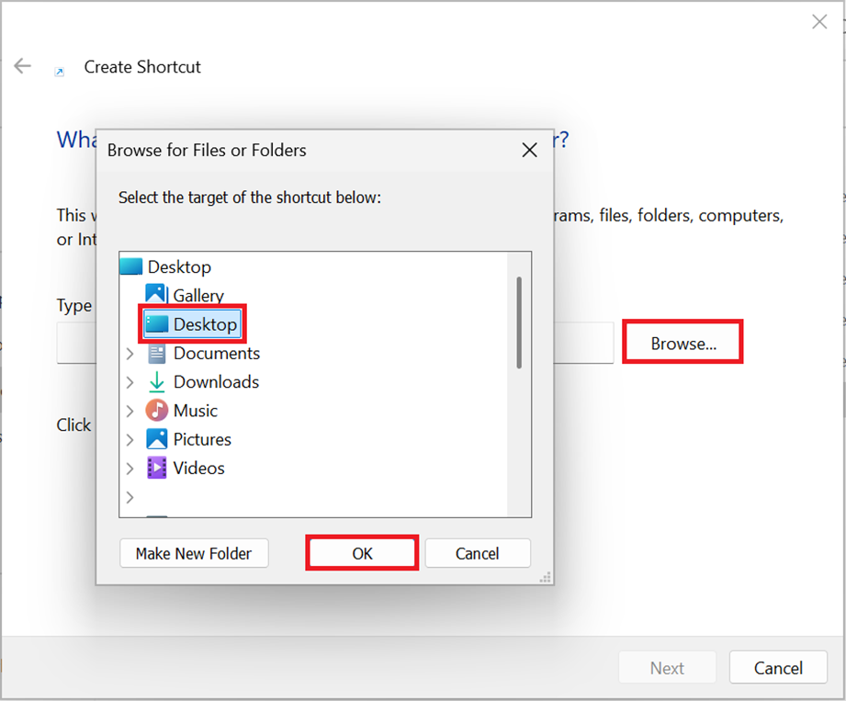
Task: Close the Create Shortcut wizard window
Action: pyautogui.click(x=819, y=21)
